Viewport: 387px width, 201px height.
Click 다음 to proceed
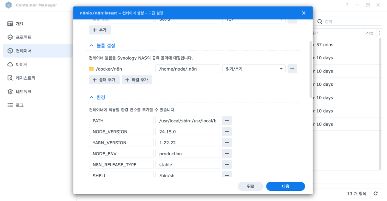[x=285, y=186]
